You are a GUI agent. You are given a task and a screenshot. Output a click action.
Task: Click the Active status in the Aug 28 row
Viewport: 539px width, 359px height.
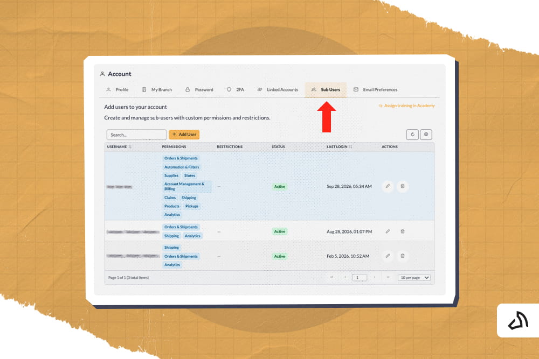tap(279, 231)
